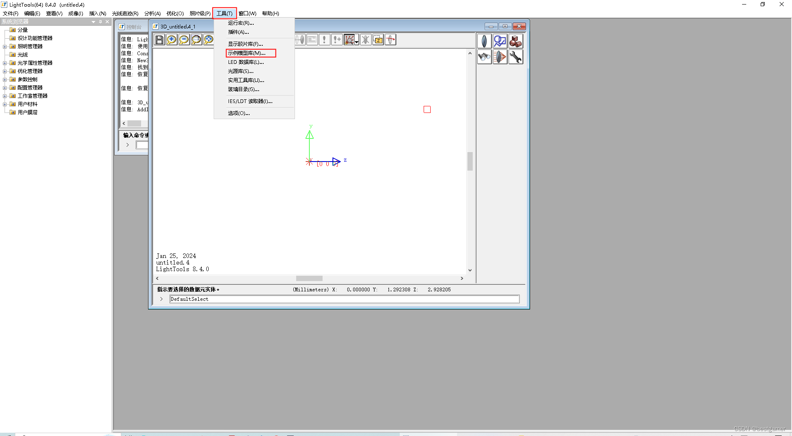Click the binoculars search icon on right panel

point(484,57)
